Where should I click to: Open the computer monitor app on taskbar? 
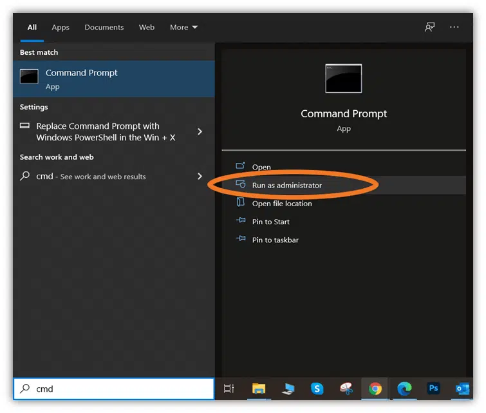(288, 389)
